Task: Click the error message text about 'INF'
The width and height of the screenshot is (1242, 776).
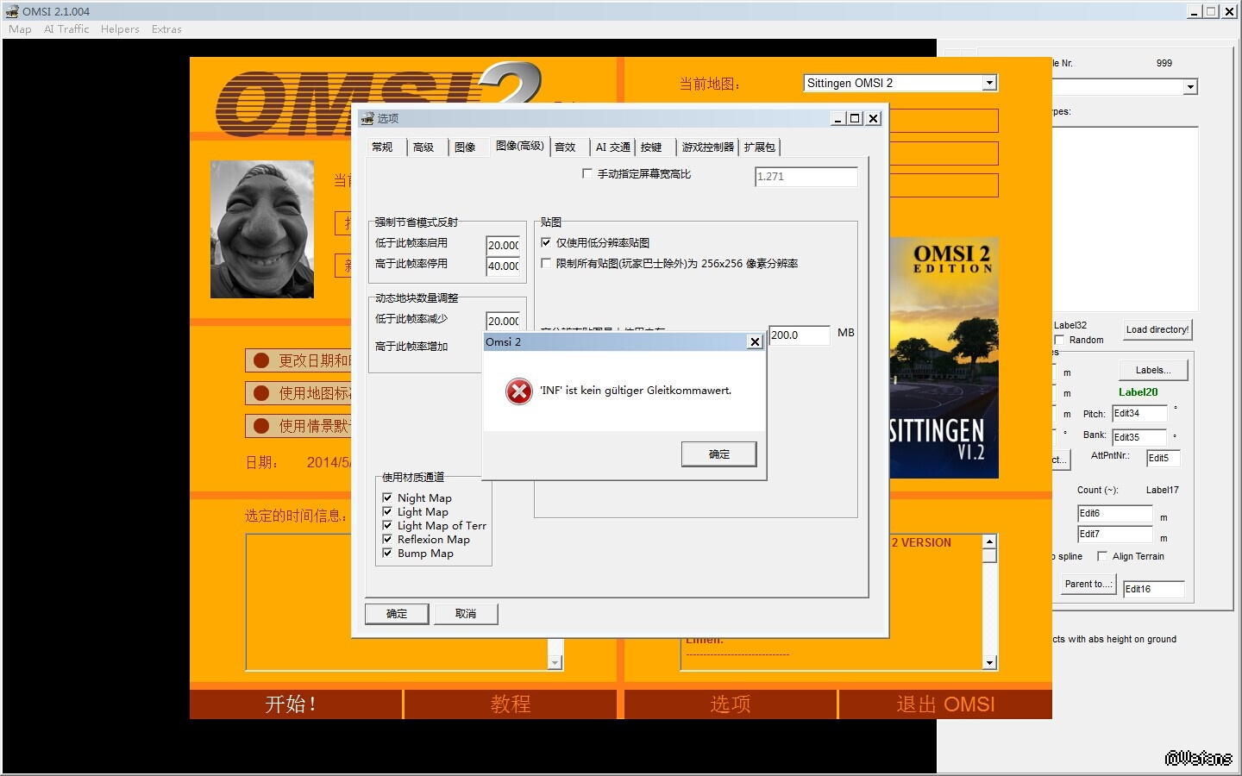Action: 636,391
